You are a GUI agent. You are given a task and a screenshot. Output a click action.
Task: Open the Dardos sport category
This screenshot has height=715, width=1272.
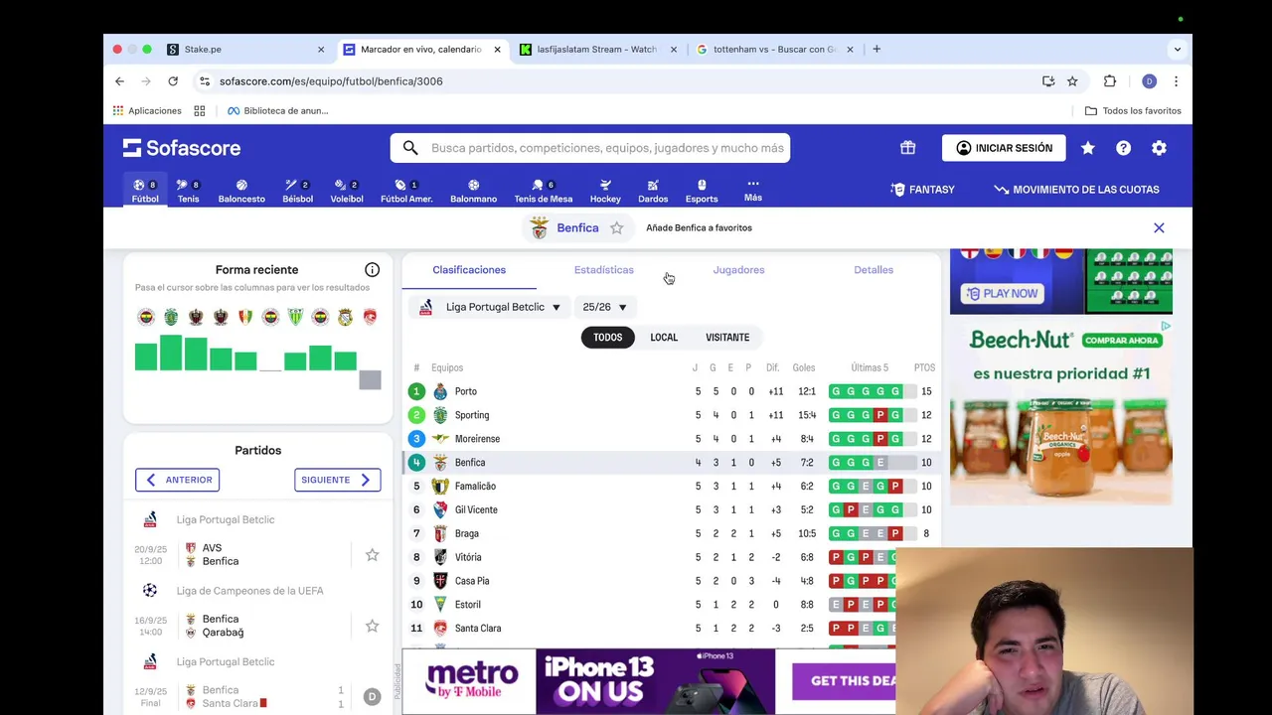click(x=653, y=191)
